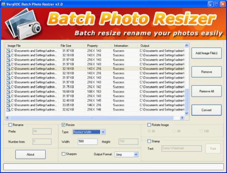Click the file icon of the 32.62 KB row
Image resolution: width=227 pixels, height=173 pixels.
pyautogui.click(x=8, y=109)
